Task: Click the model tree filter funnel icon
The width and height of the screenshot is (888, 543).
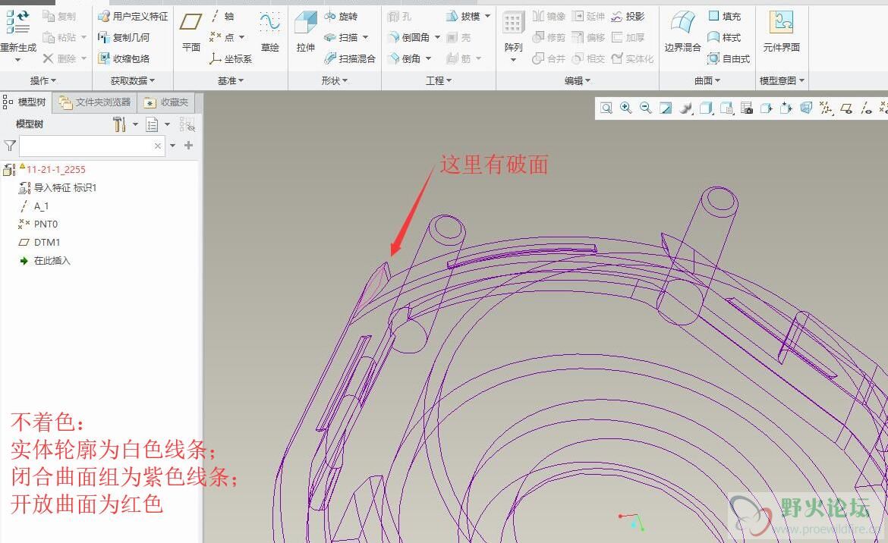Action: (10, 146)
